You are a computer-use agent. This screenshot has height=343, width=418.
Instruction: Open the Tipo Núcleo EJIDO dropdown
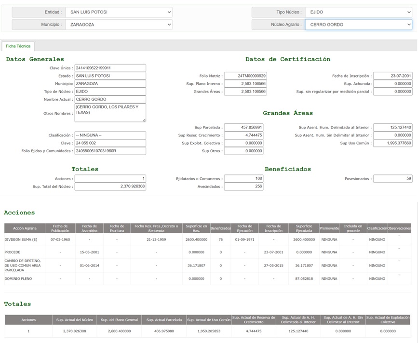click(359, 12)
